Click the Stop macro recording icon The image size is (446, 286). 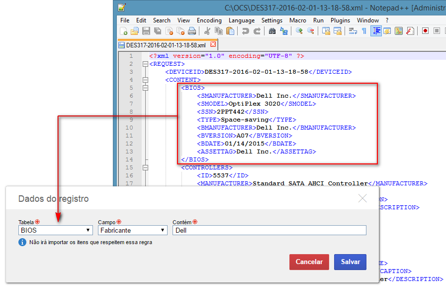[x=437, y=31]
